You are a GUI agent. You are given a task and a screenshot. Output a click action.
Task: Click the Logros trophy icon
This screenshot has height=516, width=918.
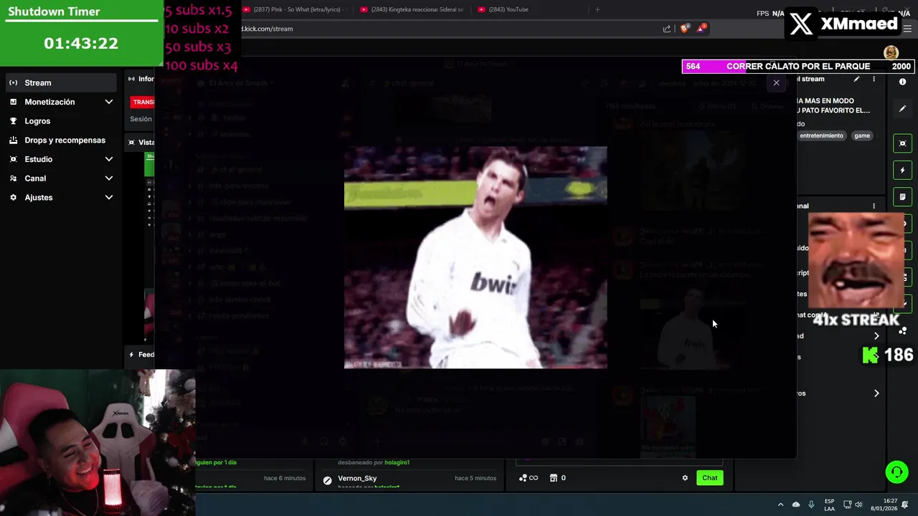13,121
